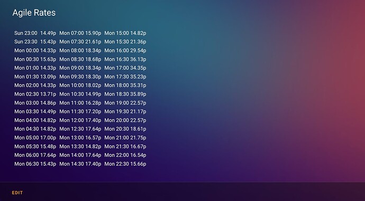Select the Mon 01:00 14.33p rate
The width and height of the screenshot is (365, 201).
(x=35, y=68)
